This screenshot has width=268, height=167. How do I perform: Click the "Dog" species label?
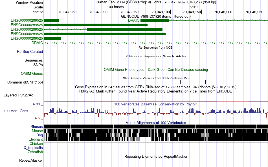[x=39, y=135]
